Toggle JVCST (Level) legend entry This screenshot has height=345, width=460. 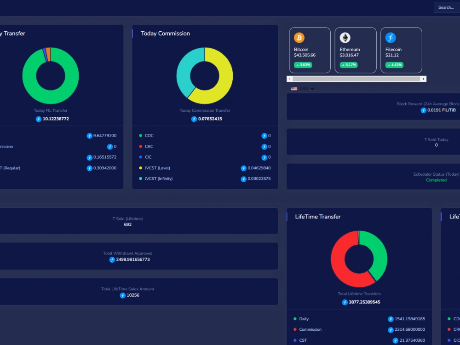tap(154, 168)
